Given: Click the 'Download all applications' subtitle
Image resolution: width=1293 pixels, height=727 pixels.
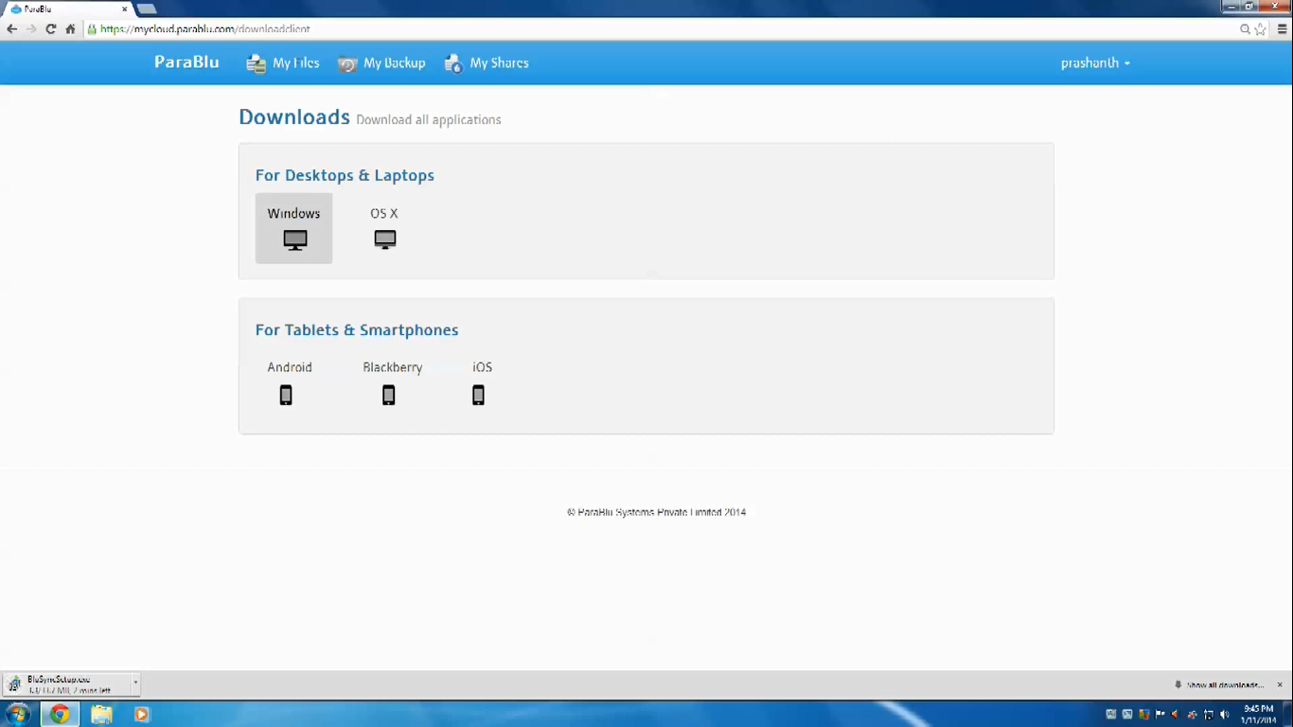Looking at the screenshot, I should pyautogui.click(x=429, y=120).
